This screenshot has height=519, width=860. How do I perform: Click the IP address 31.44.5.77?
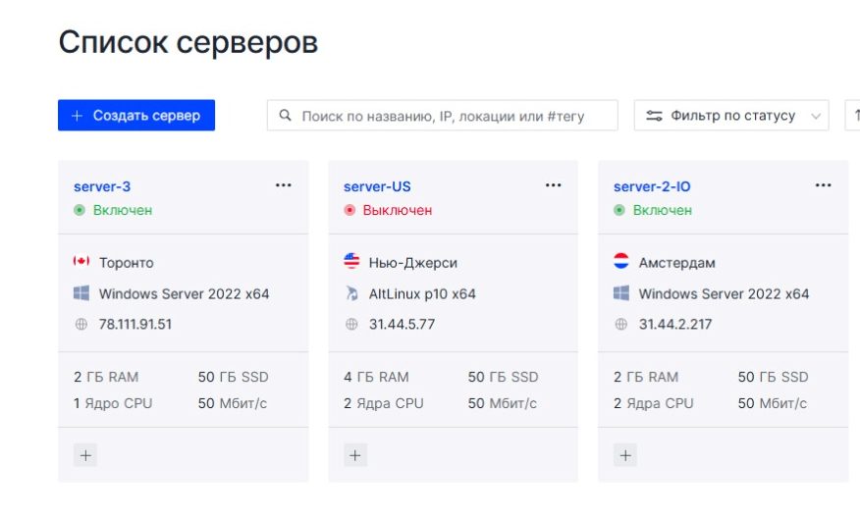[x=402, y=324]
